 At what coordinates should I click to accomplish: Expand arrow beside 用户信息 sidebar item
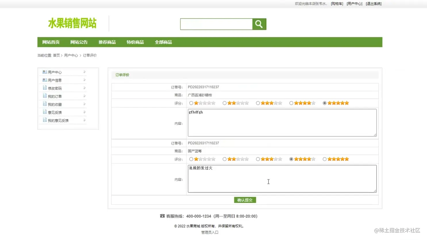tap(84, 80)
